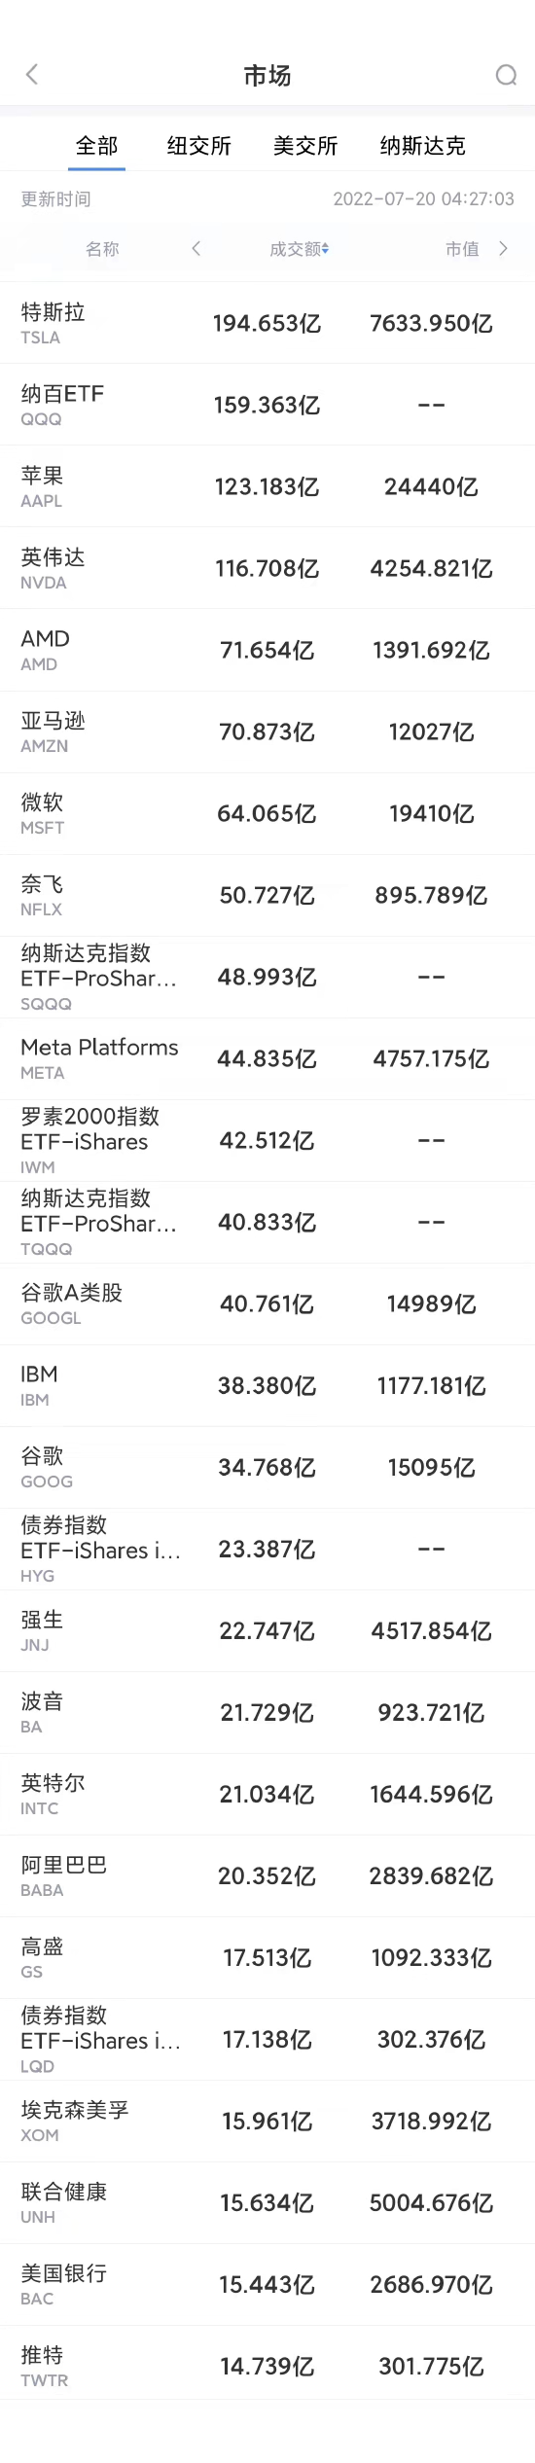Switch to 纽交所 tab
The height and width of the screenshot is (2463, 535).
tap(199, 146)
